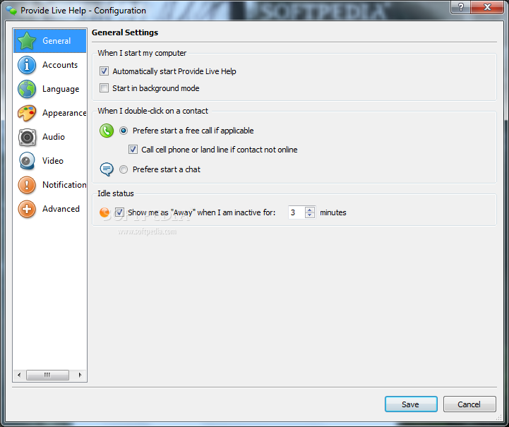This screenshot has height=427, width=509.
Task: Click the title bar help button
Action: tap(460, 7)
